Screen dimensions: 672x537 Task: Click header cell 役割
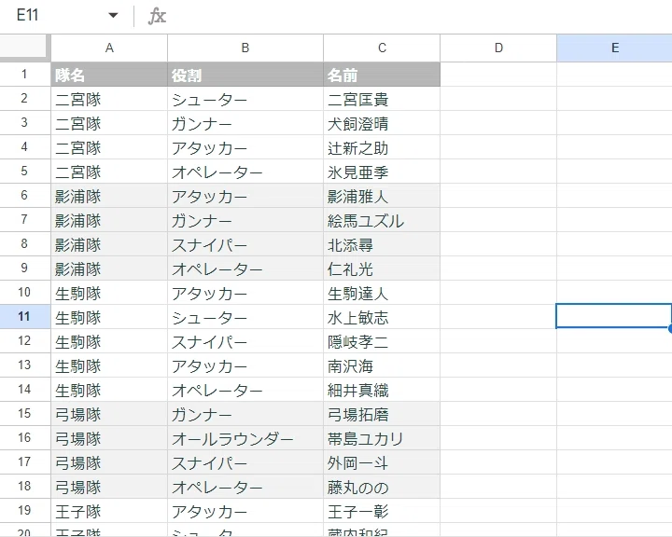click(245, 75)
